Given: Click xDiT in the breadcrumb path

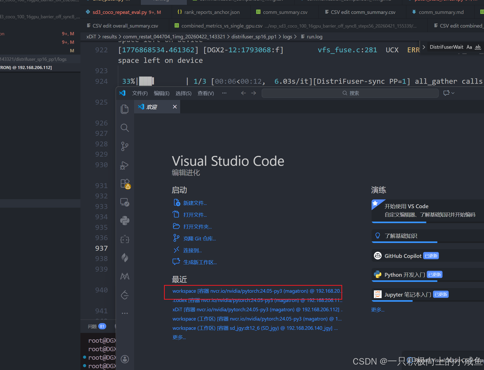Looking at the screenshot, I should (x=91, y=37).
